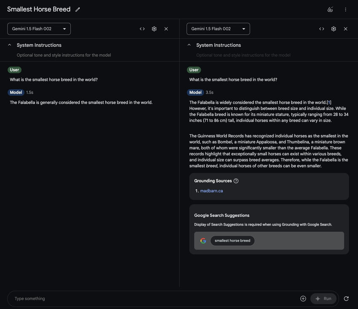Click left panel user question text
The image size is (358, 309).
tap(53, 80)
